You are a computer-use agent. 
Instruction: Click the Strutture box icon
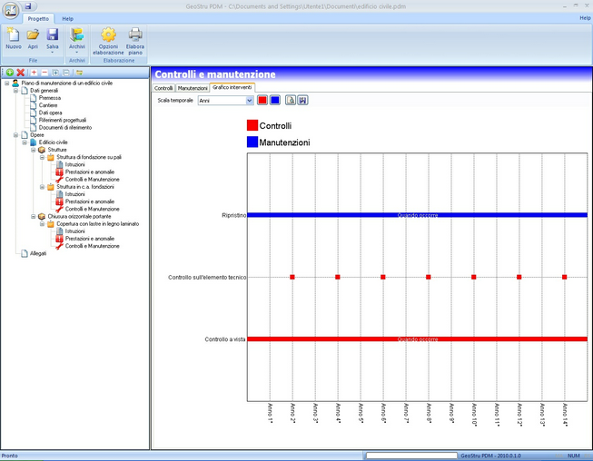(42, 150)
